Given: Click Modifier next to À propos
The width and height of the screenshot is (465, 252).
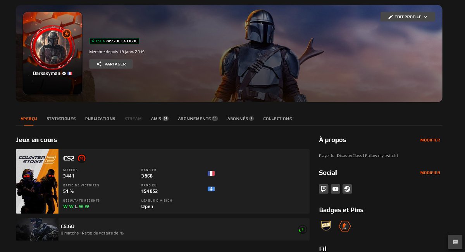Looking at the screenshot, I should pyautogui.click(x=430, y=140).
